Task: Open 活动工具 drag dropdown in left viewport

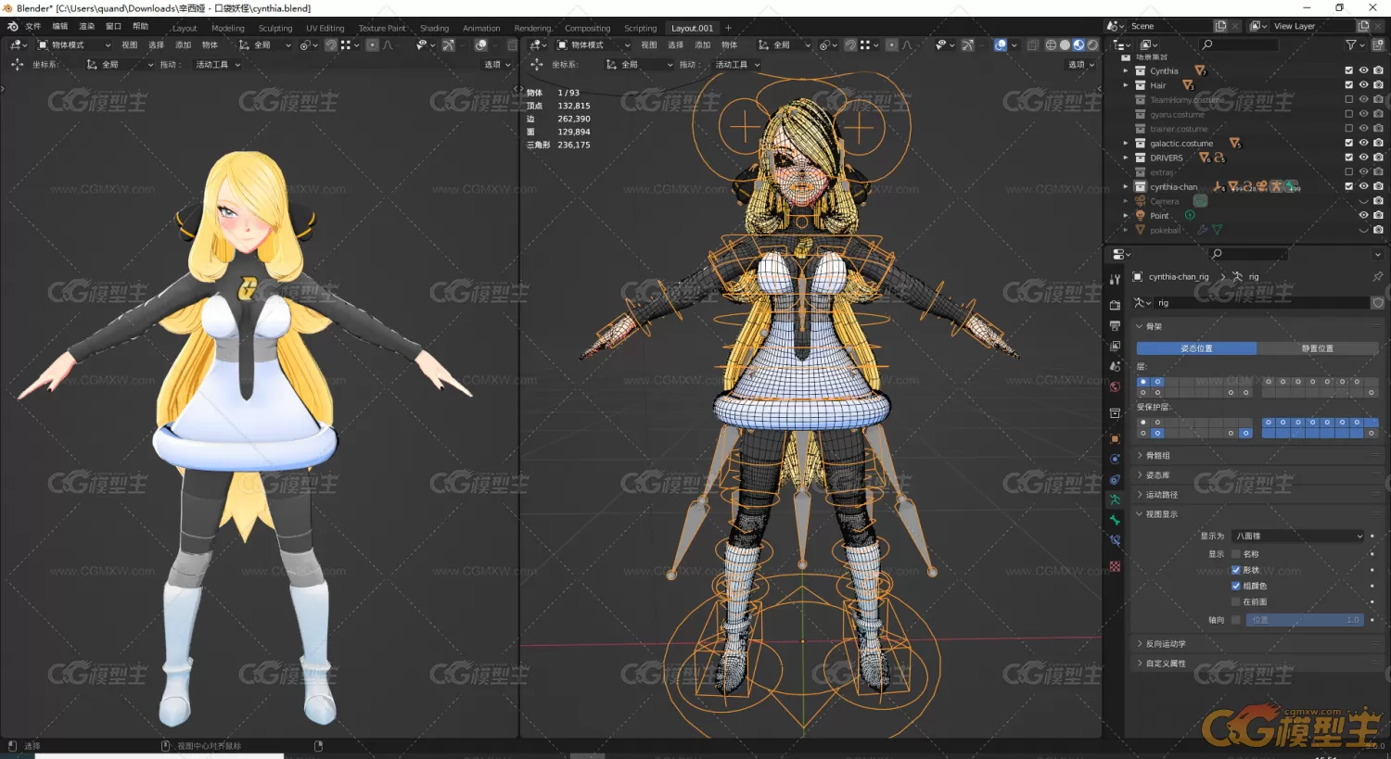Action: [217, 65]
